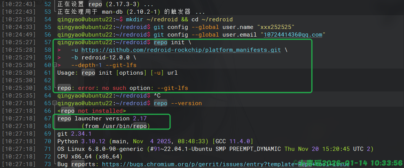Click line number 63 in the gutter
Screen dimensions: 404x168
[48, 88]
